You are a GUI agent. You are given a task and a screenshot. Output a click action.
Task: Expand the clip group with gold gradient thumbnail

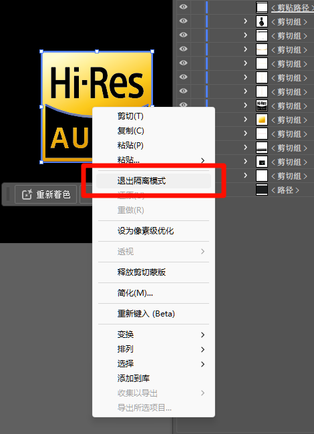click(x=245, y=120)
